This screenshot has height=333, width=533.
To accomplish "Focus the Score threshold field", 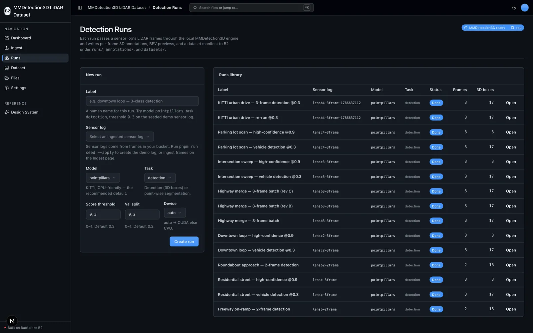I will (x=103, y=214).
